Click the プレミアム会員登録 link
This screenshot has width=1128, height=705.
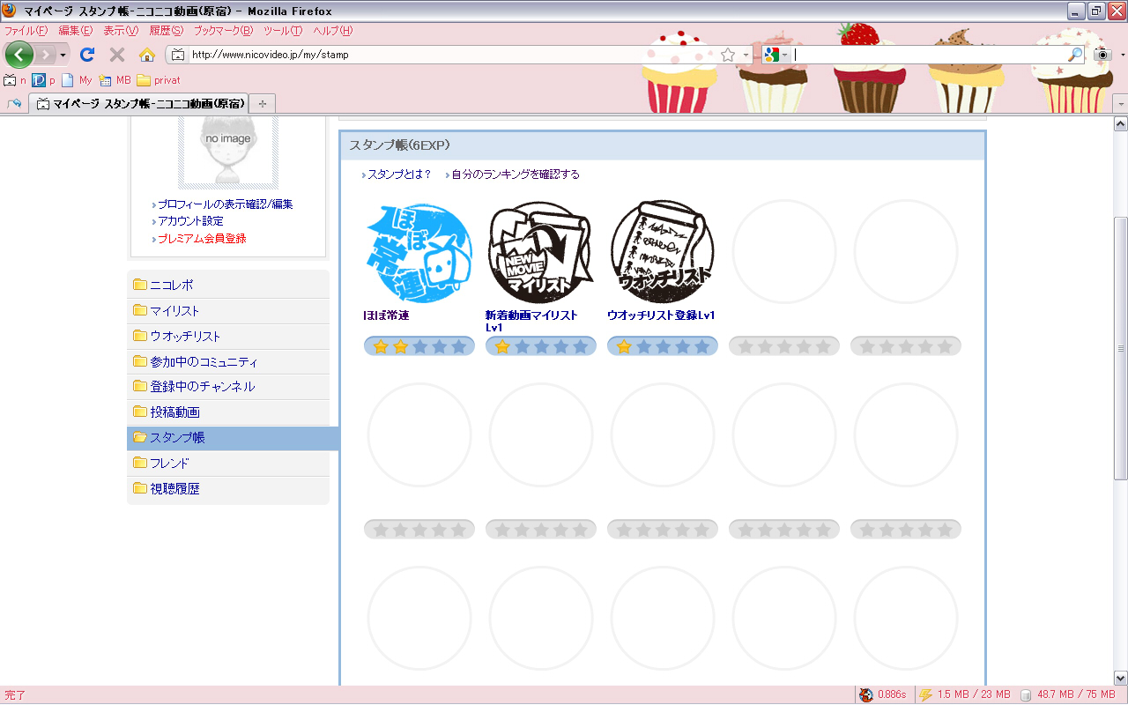click(x=202, y=239)
